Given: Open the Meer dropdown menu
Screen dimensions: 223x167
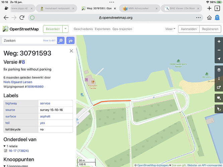Looking at the screenshot, I should (170, 29).
